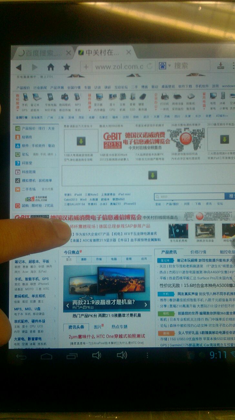
Task: Tap the Baidu paw search engine icon
Action: pos(162,66)
